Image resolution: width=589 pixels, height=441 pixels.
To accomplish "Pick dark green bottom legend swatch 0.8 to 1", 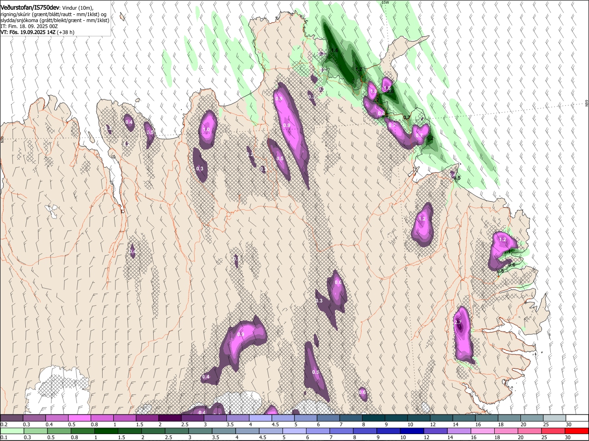I will (82, 431).
